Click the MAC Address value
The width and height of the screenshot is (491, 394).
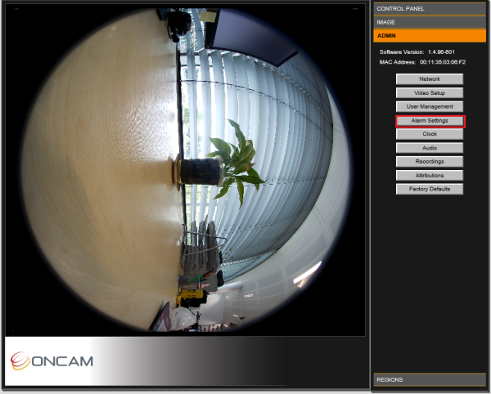[x=443, y=62]
